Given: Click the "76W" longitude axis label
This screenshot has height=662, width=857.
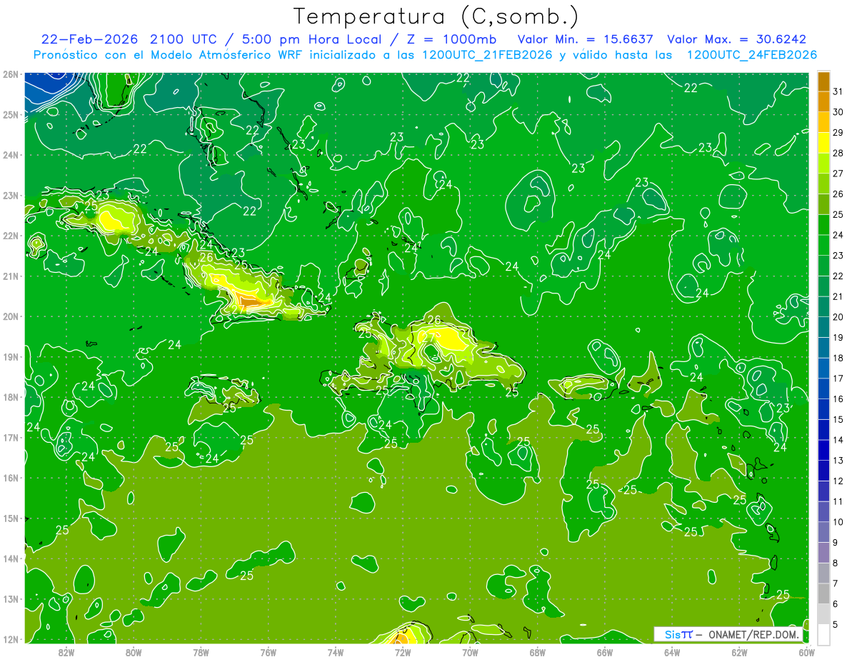Looking at the screenshot, I should (269, 652).
